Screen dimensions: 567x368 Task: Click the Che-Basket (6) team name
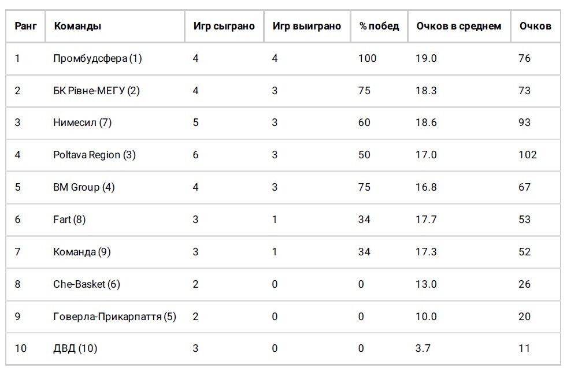[x=87, y=284]
